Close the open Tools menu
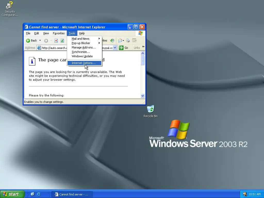The height and width of the screenshot is (198, 264). pyautogui.click(x=72, y=33)
